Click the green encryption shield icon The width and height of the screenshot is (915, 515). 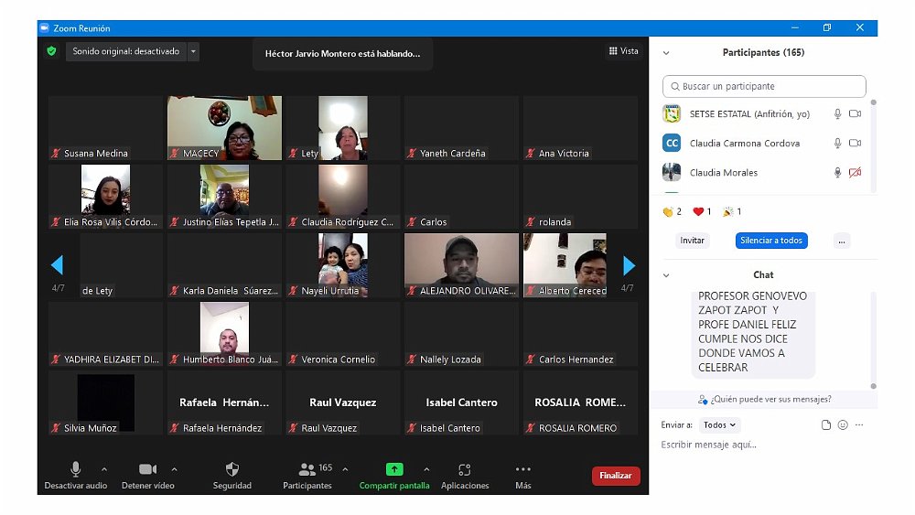pyautogui.click(x=52, y=51)
